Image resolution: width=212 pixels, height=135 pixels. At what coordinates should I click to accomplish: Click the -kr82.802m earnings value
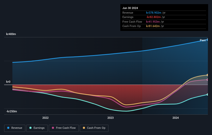tap(153, 17)
